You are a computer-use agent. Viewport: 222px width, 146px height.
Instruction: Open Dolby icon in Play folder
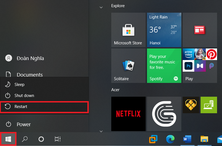point(200,66)
